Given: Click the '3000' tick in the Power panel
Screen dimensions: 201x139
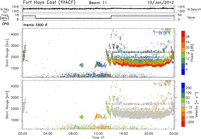Looking at the screenshot, I should [x=15, y=46].
